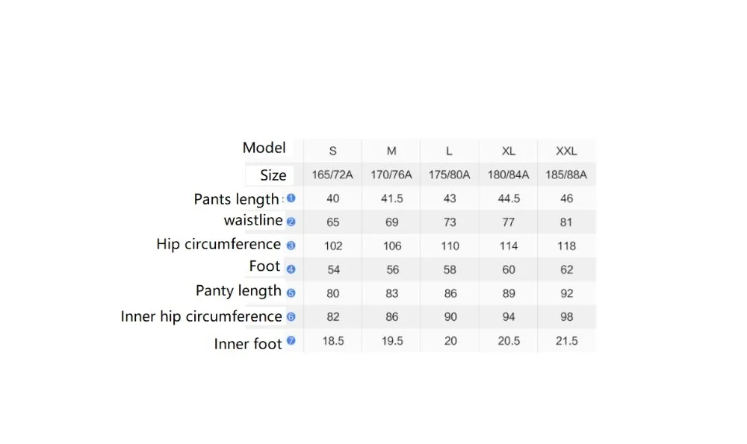Click the blue number 2 badge beside waistline
This screenshot has height=444, width=747.
[x=291, y=222]
